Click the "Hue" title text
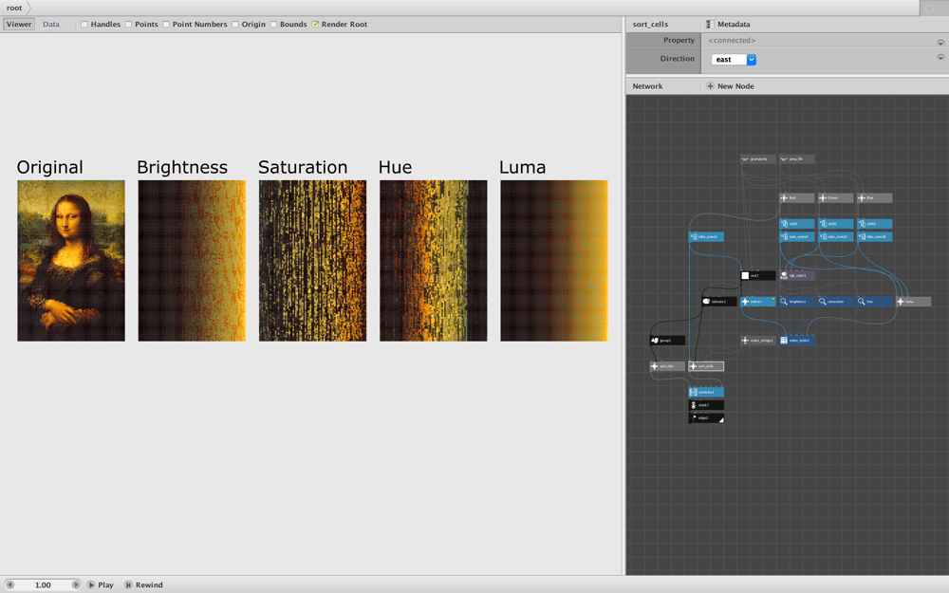The image size is (949, 593). [395, 167]
